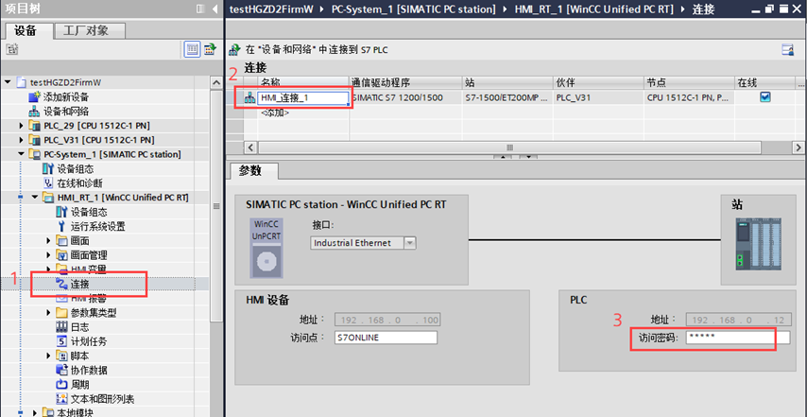Click the icon at right of connection toolbar

pos(786,48)
